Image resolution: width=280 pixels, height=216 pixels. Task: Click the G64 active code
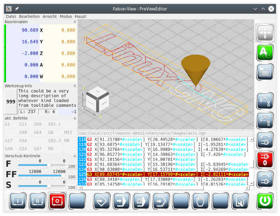tap(37, 132)
